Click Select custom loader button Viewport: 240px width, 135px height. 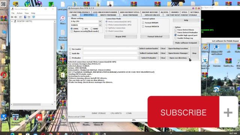tap(148, 48)
